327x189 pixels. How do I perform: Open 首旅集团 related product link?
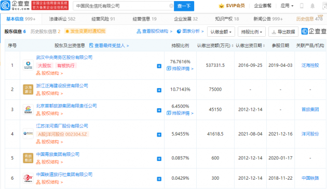310,109
